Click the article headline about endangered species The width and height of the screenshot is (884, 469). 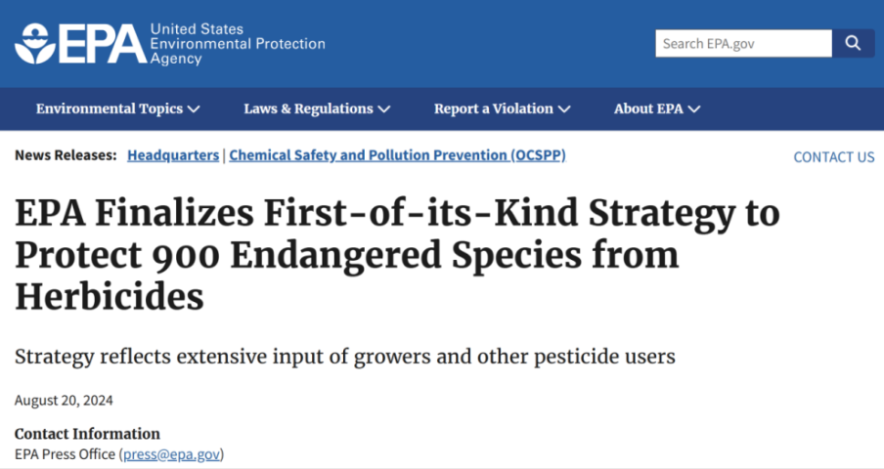click(397, 254)
